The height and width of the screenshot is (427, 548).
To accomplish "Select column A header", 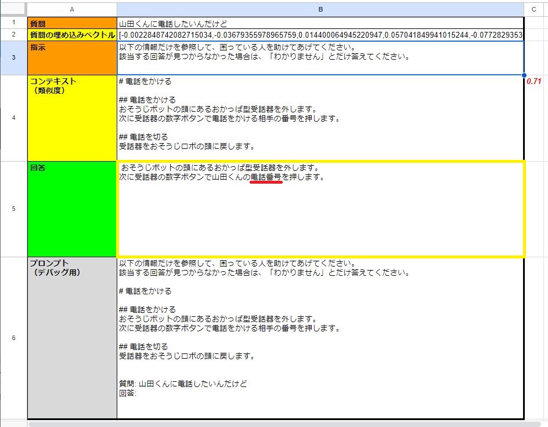I will click(72, 9).
